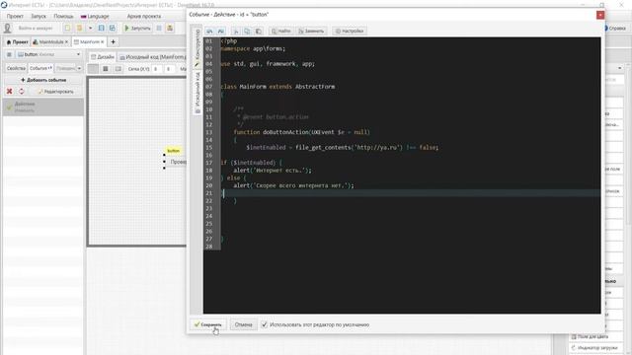Click the grey icon right of Запустить

click(x=159, y=29)
